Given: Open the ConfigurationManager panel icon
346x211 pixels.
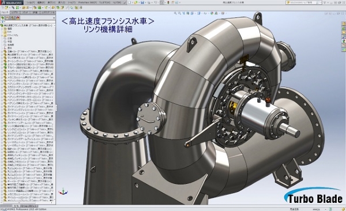Looking at the screenshot, I should coord(13,18).
